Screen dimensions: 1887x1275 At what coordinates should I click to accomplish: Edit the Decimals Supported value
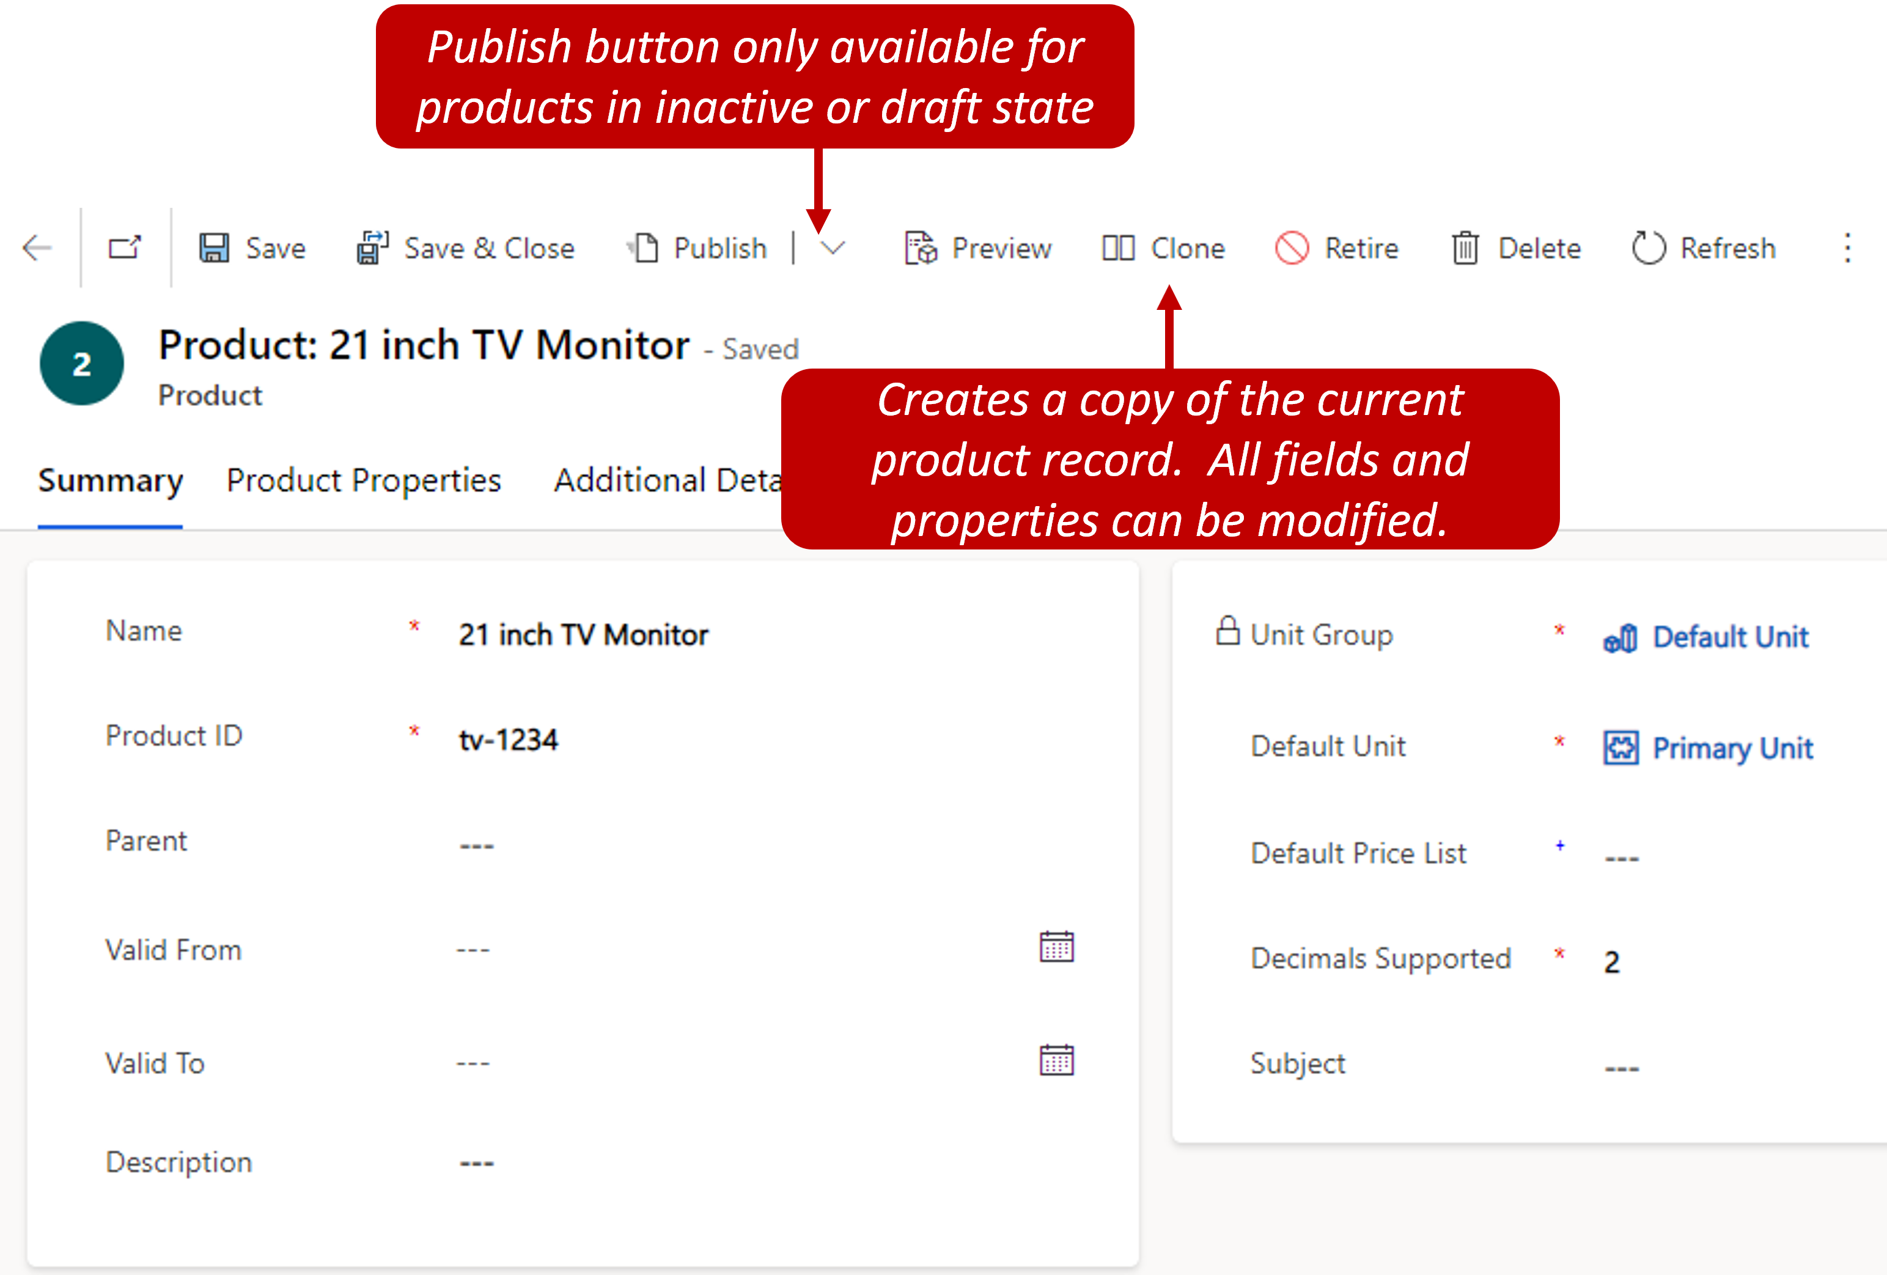point(1612,962)
